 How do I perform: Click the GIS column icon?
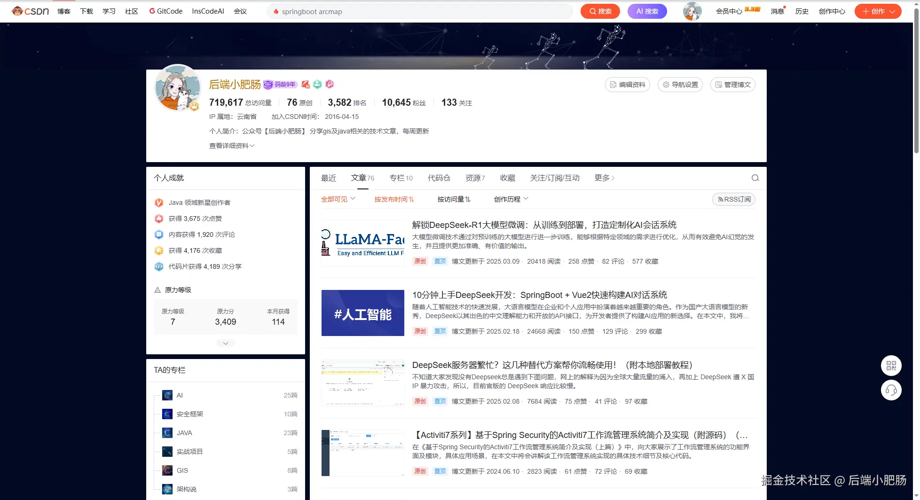point(167,470)
